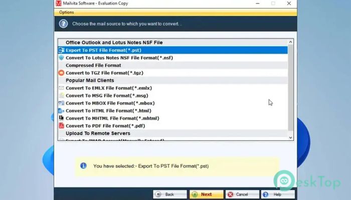Select Convert To PDF File Format
Image resolution: width=351 pixels, height=200 pixels.
pyautogui.click(x=173, y=125)
